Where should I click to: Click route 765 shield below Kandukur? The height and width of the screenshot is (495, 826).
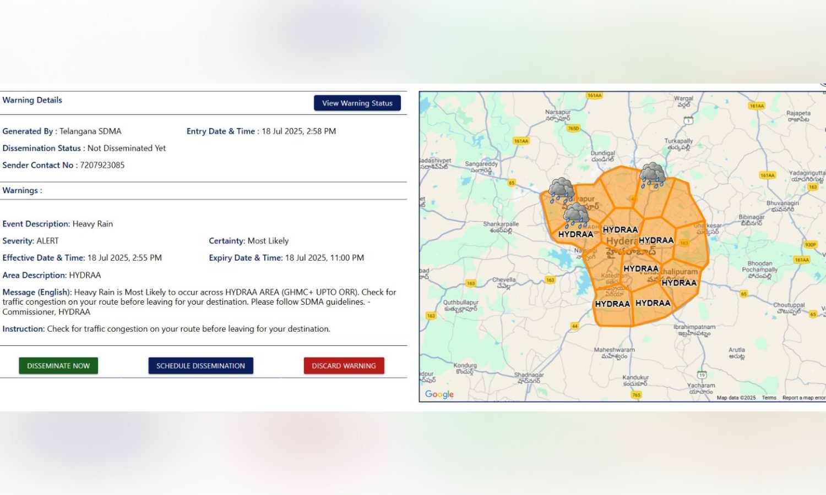(x=636, y=395)
